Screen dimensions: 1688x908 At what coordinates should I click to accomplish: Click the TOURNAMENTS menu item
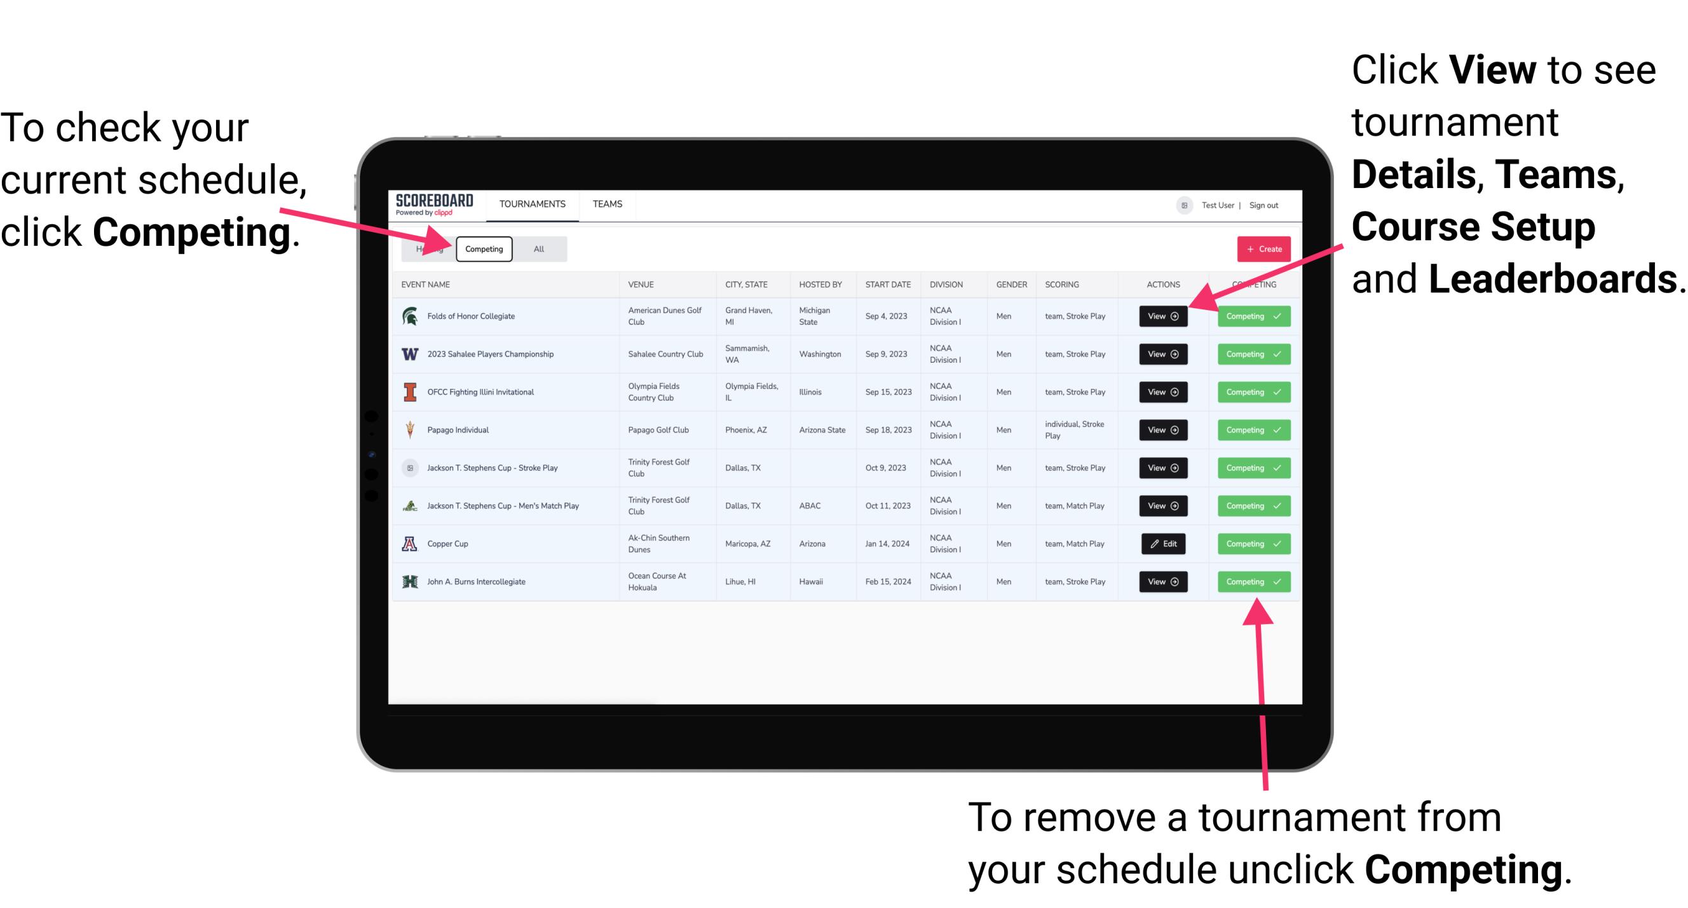(533, 203)
